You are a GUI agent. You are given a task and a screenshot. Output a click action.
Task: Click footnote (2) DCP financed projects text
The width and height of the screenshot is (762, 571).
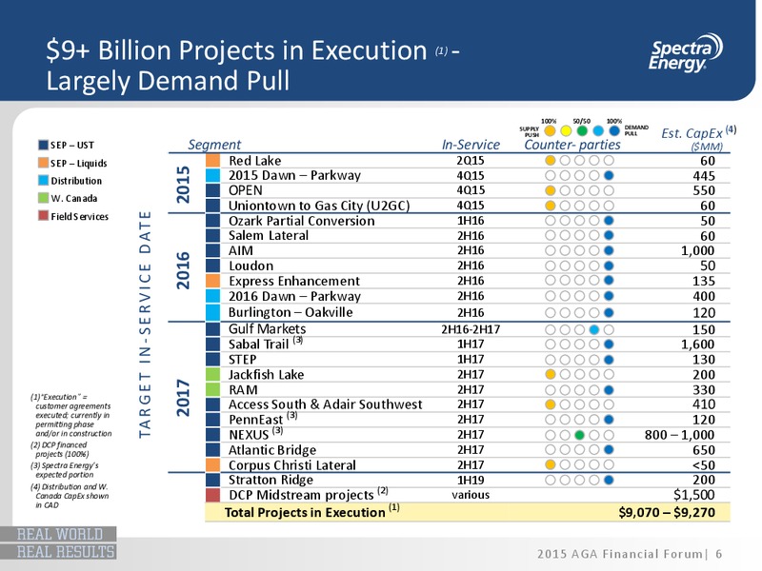pos(59,449)
